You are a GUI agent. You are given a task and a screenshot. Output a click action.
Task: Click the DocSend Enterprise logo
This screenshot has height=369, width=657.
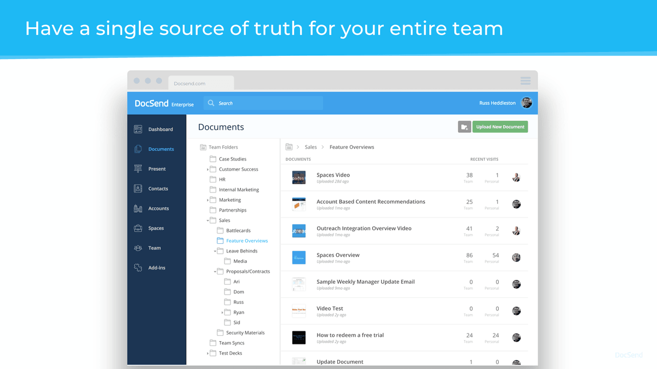point(164,103)
